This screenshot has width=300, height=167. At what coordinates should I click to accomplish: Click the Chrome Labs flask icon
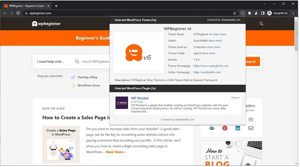256,13
